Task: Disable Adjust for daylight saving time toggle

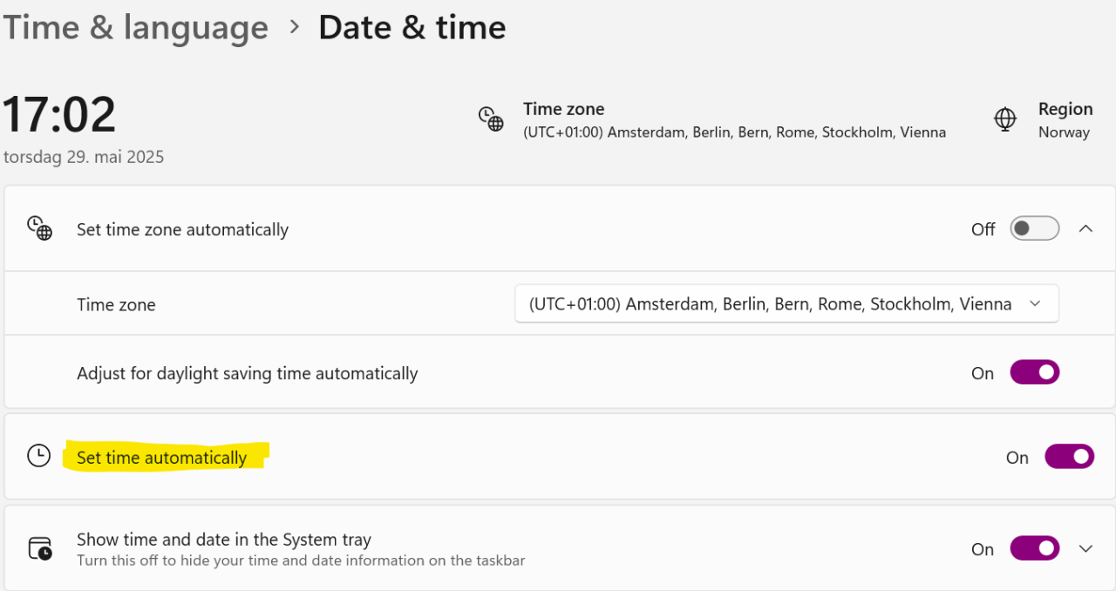Action: pyautogui.click(x=1034, y=373)
